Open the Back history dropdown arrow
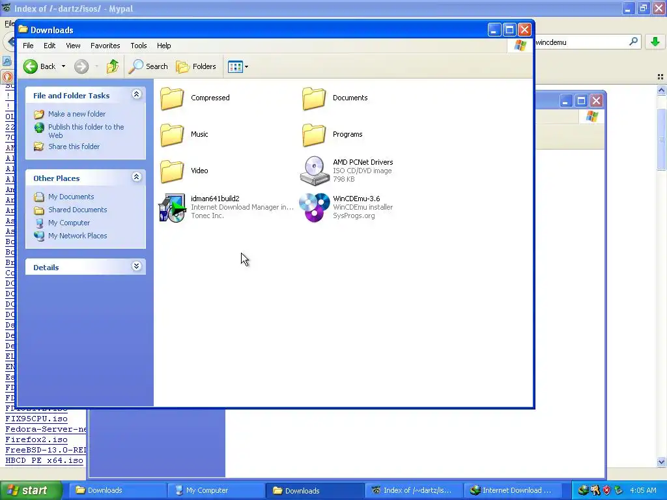Viewport: 667px width, 500px height. pyautogui.click(x=63, y=66)
